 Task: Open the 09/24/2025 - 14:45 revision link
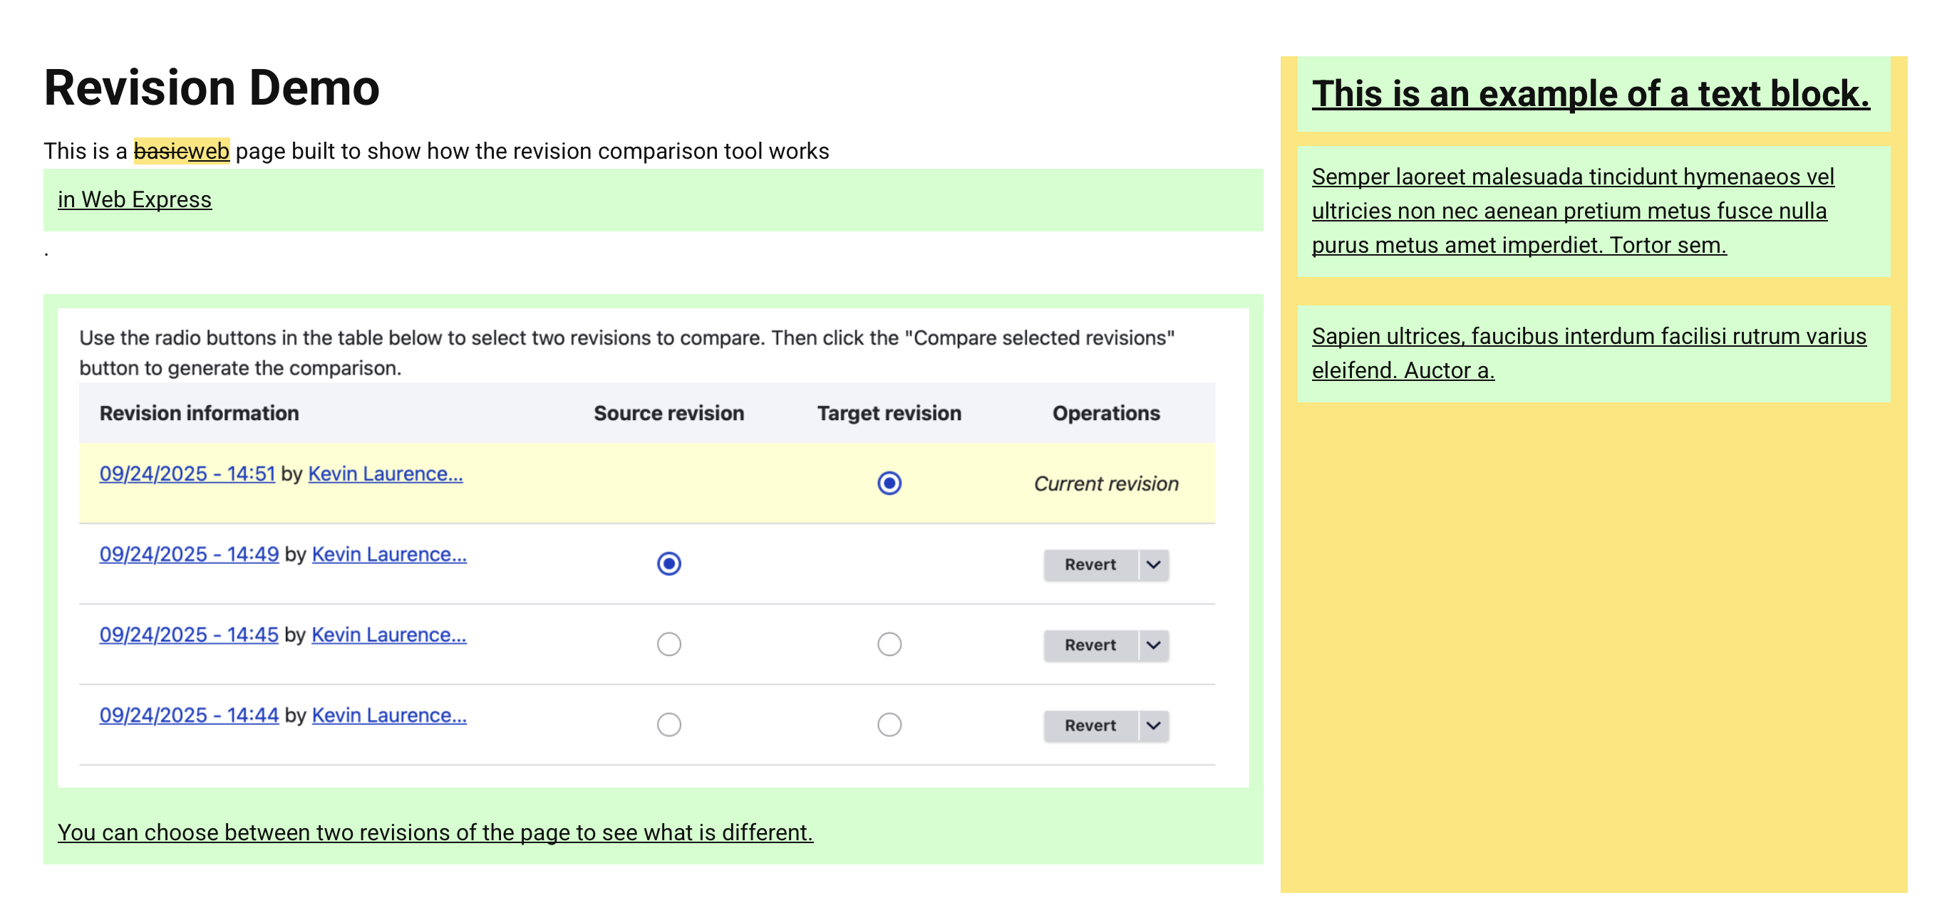click(x=189, y=634)
